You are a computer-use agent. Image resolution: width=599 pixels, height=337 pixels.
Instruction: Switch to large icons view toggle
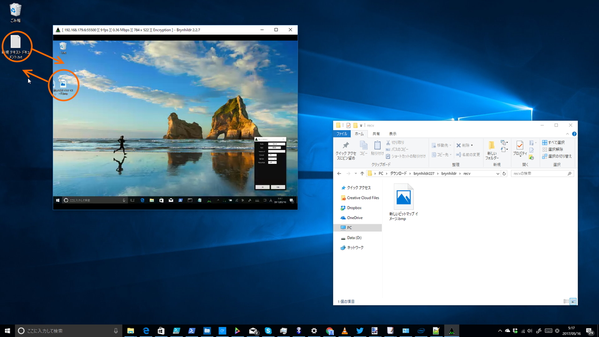[x=573, y=301]
